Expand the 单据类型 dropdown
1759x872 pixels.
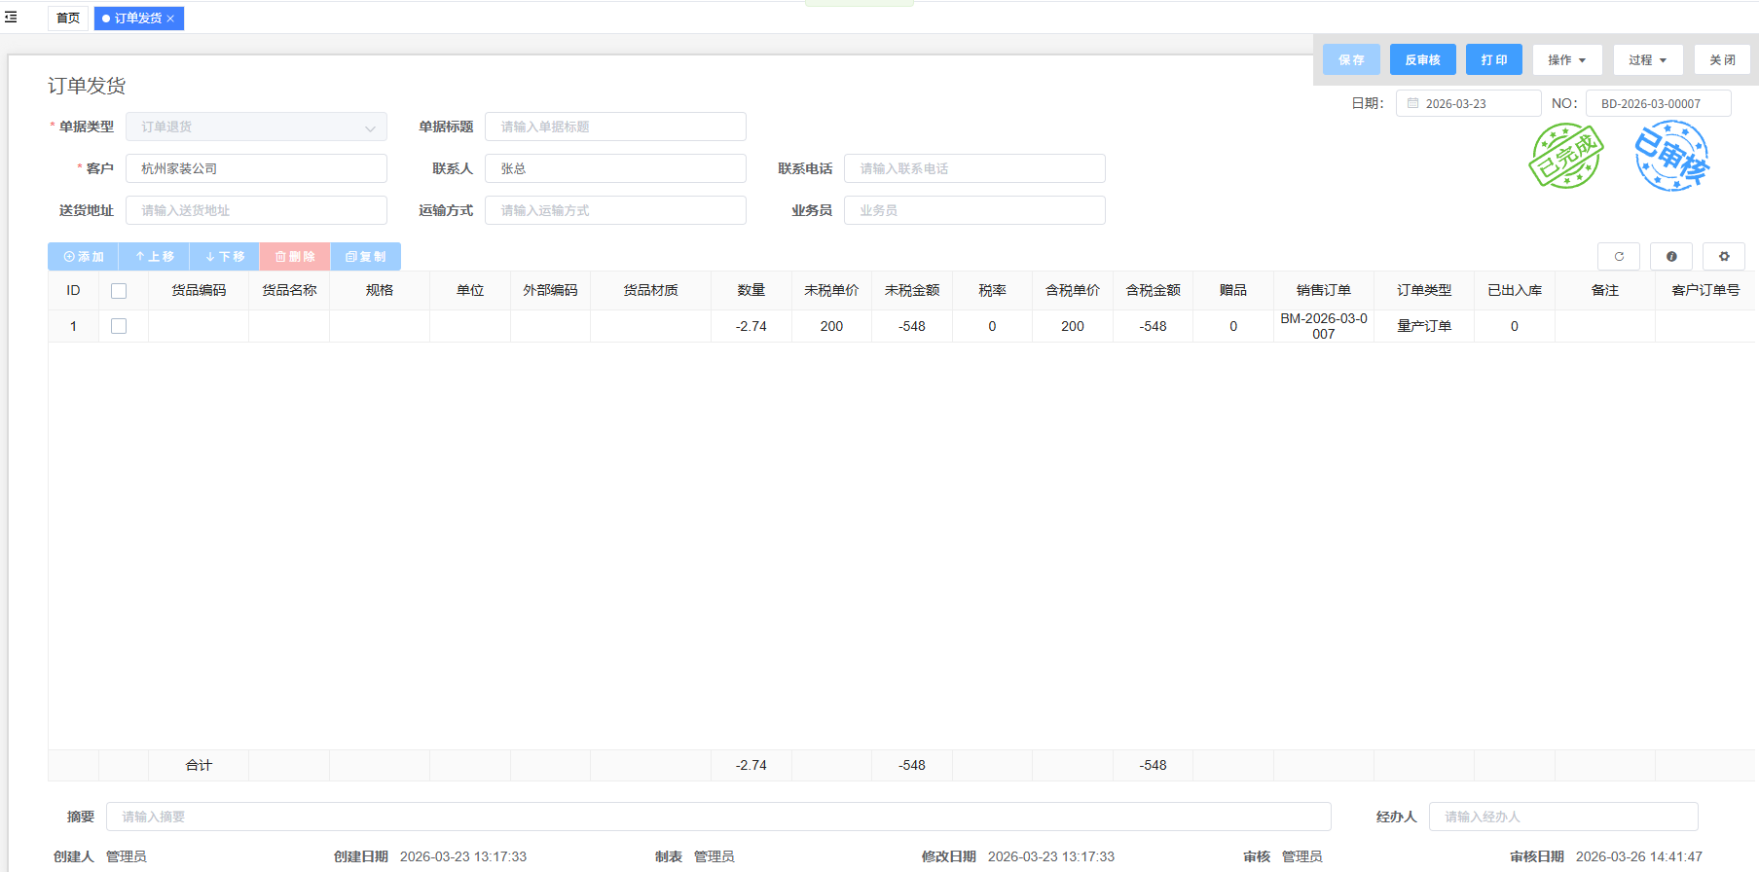point(256,127)
